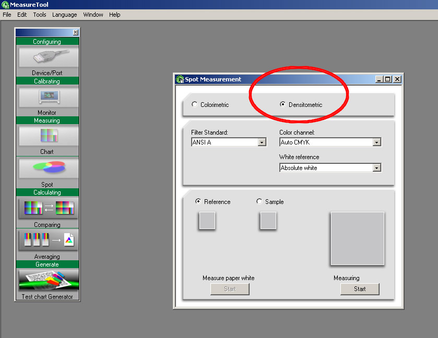The image size is (438, 338).
Task: Open the Averaging calculation icon
Action: (49, 240)
